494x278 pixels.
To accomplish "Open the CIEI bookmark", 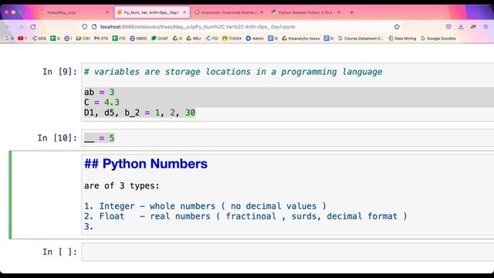I will coord(83,39).
